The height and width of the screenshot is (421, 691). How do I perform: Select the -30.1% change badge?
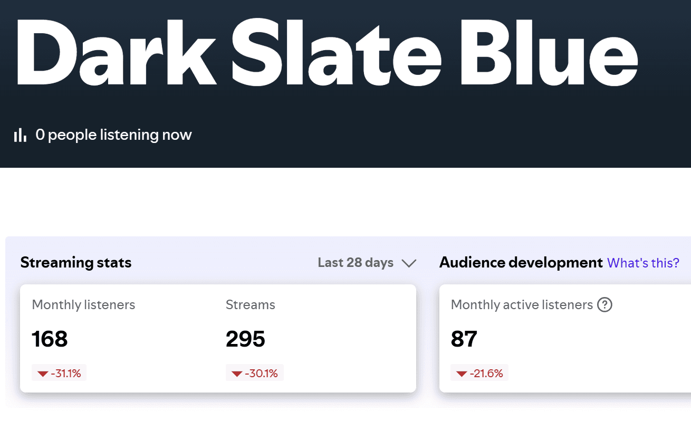pos(255,374)
